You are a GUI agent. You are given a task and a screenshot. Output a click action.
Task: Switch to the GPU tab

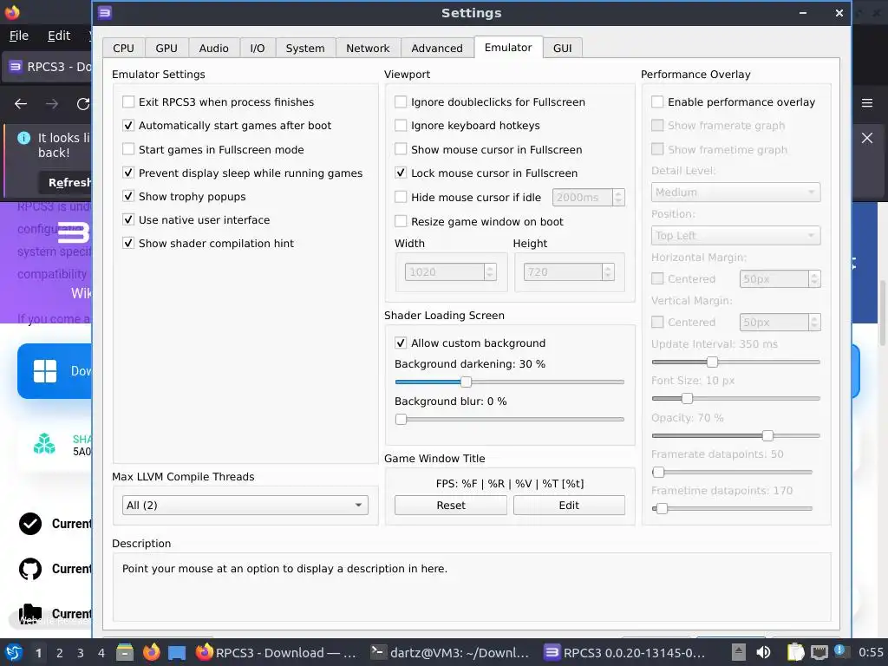coord(166,49)
